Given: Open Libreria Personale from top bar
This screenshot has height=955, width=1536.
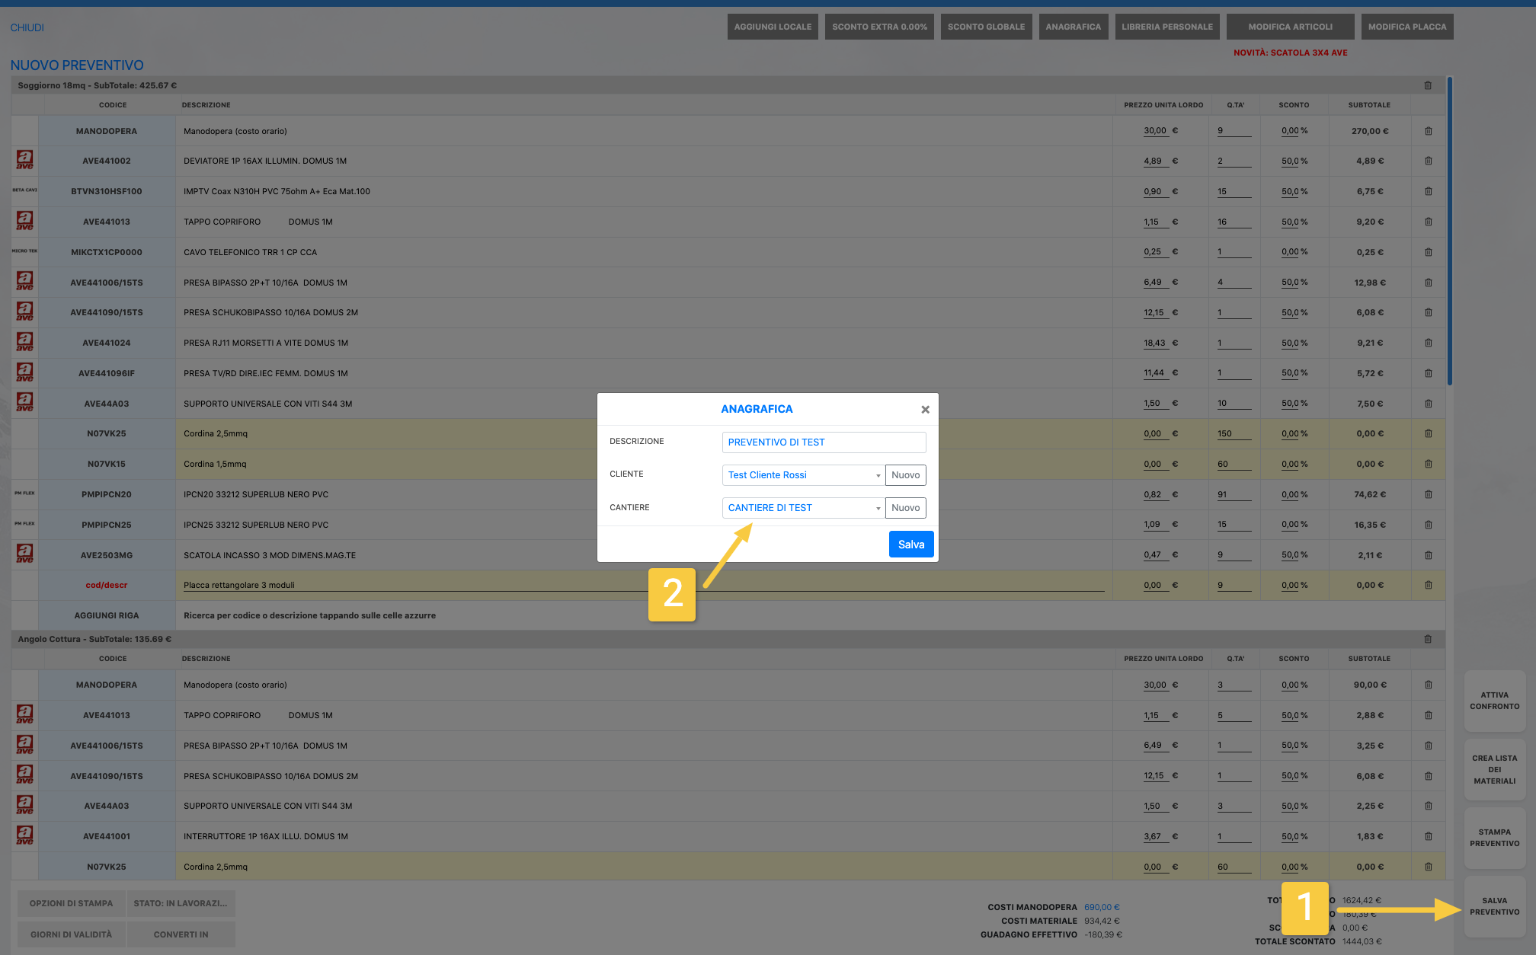Looking at the screenshot, I should [1166, 27].
